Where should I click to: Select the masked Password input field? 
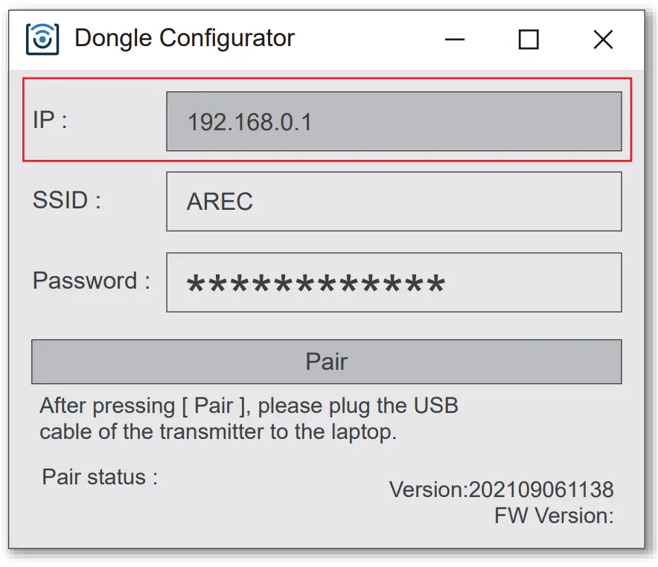tap(393, 282)
